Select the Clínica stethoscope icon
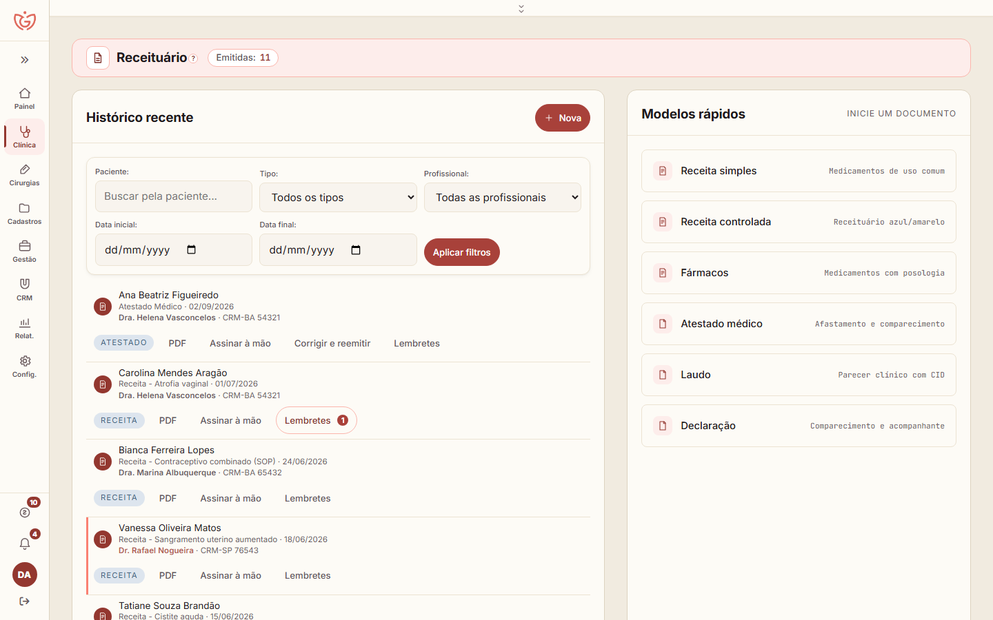 24,136
